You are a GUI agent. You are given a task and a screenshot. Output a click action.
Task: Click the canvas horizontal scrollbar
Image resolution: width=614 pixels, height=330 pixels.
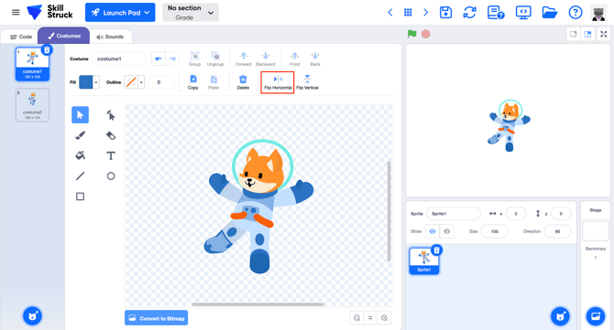pyautogui.click(x=258, y=304)
